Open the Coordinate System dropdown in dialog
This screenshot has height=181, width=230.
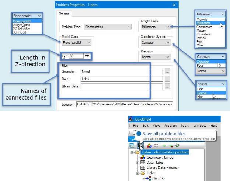point(156,43)
